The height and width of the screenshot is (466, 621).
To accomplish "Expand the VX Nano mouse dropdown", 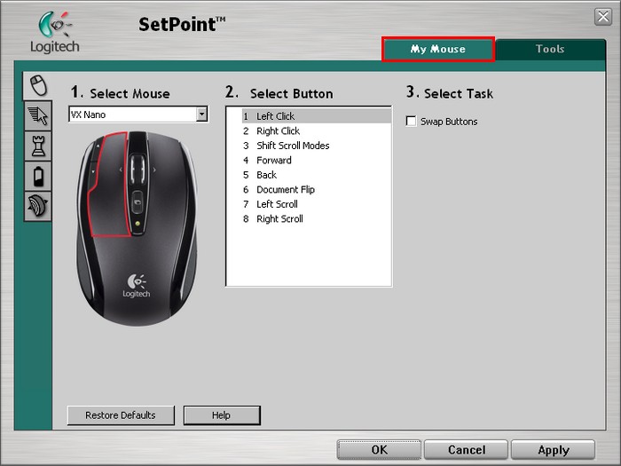I will (201, 115).
